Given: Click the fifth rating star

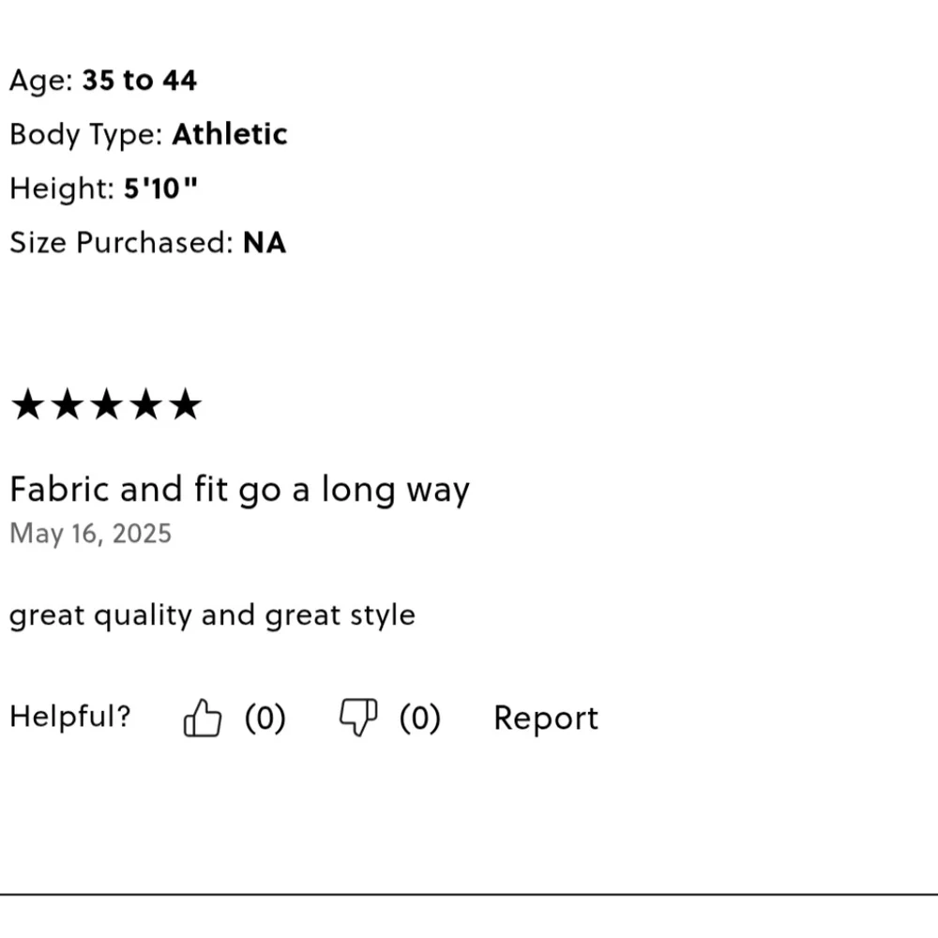Looking at the screenshot, I should pyautogui.click(x=186, y=404).
